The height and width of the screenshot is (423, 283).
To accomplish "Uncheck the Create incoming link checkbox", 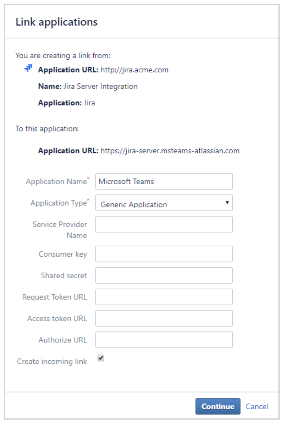I will 101,358.
